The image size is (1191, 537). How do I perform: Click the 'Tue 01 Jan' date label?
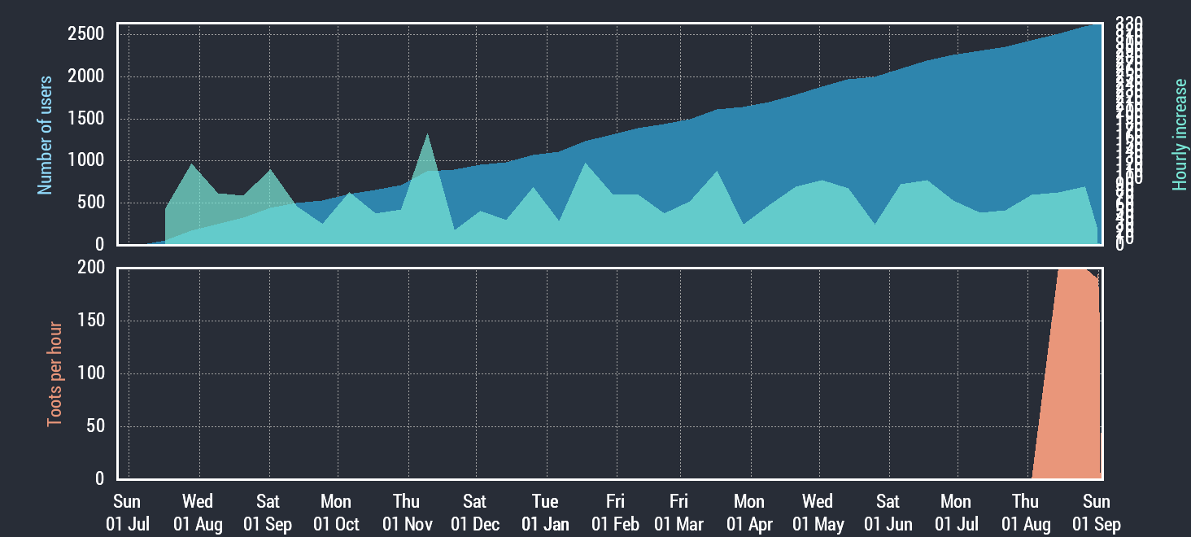point(546,513)
